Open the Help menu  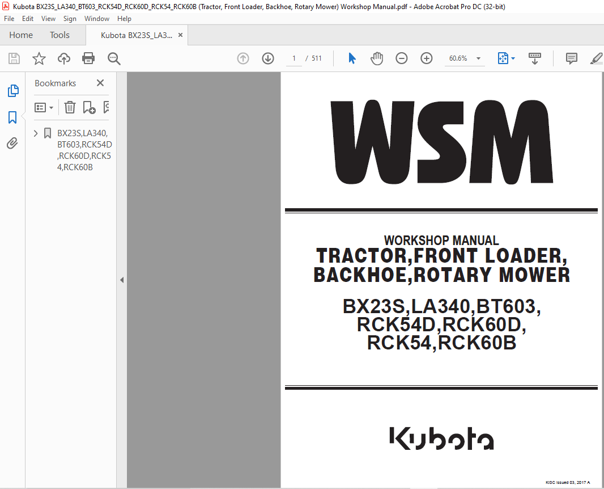click(x=124, y=19)
